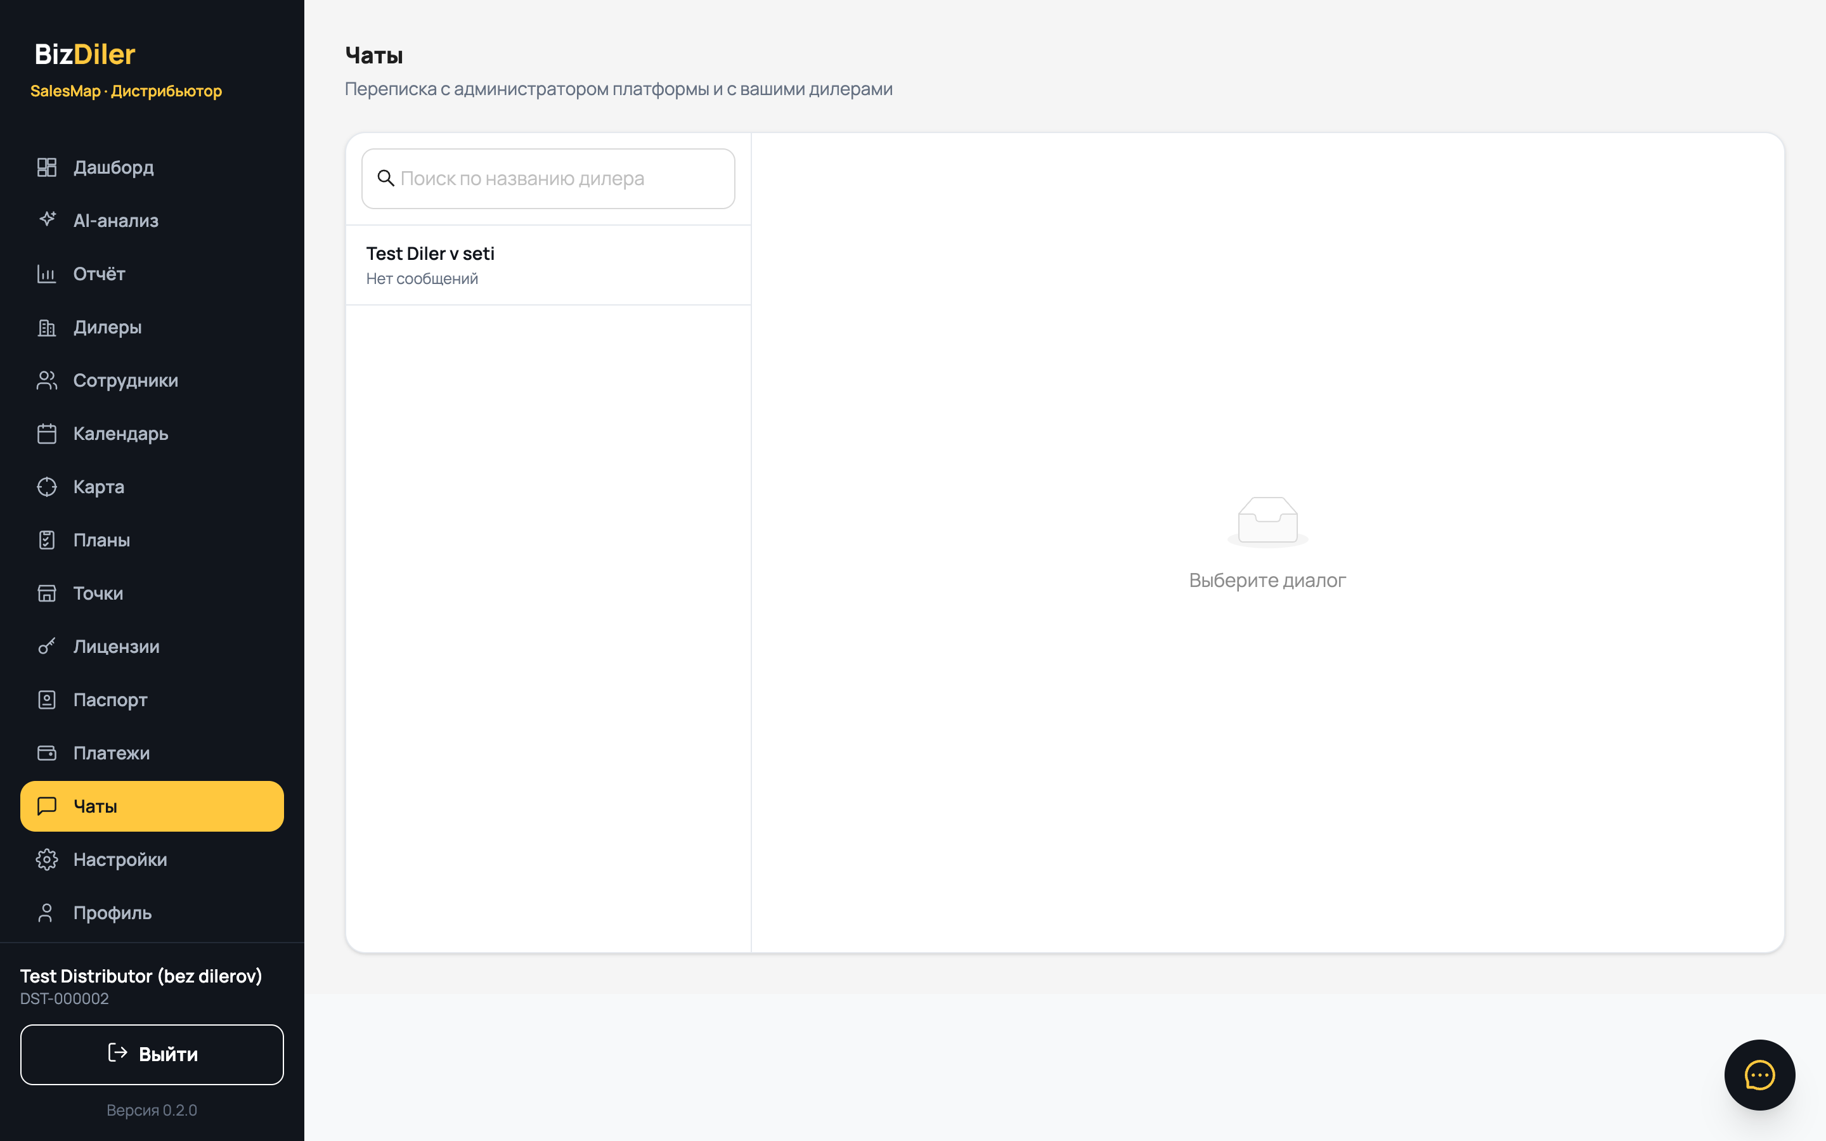The image size is (1826, 1141).
Task: Click the Лицензии key icon
Action: pyautogui.click(x=47, y=646)
